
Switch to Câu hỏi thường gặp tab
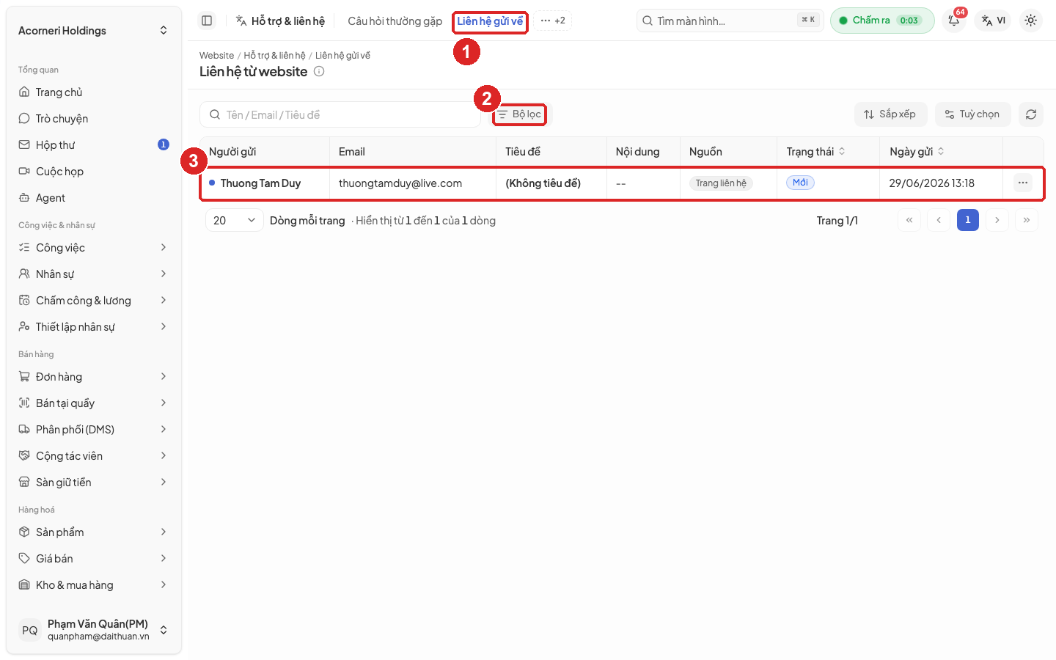(395, 21)
